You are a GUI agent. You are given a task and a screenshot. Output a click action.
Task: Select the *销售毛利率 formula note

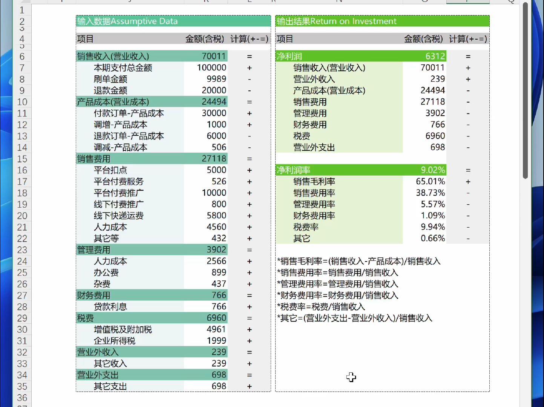(x=359, y=261)
